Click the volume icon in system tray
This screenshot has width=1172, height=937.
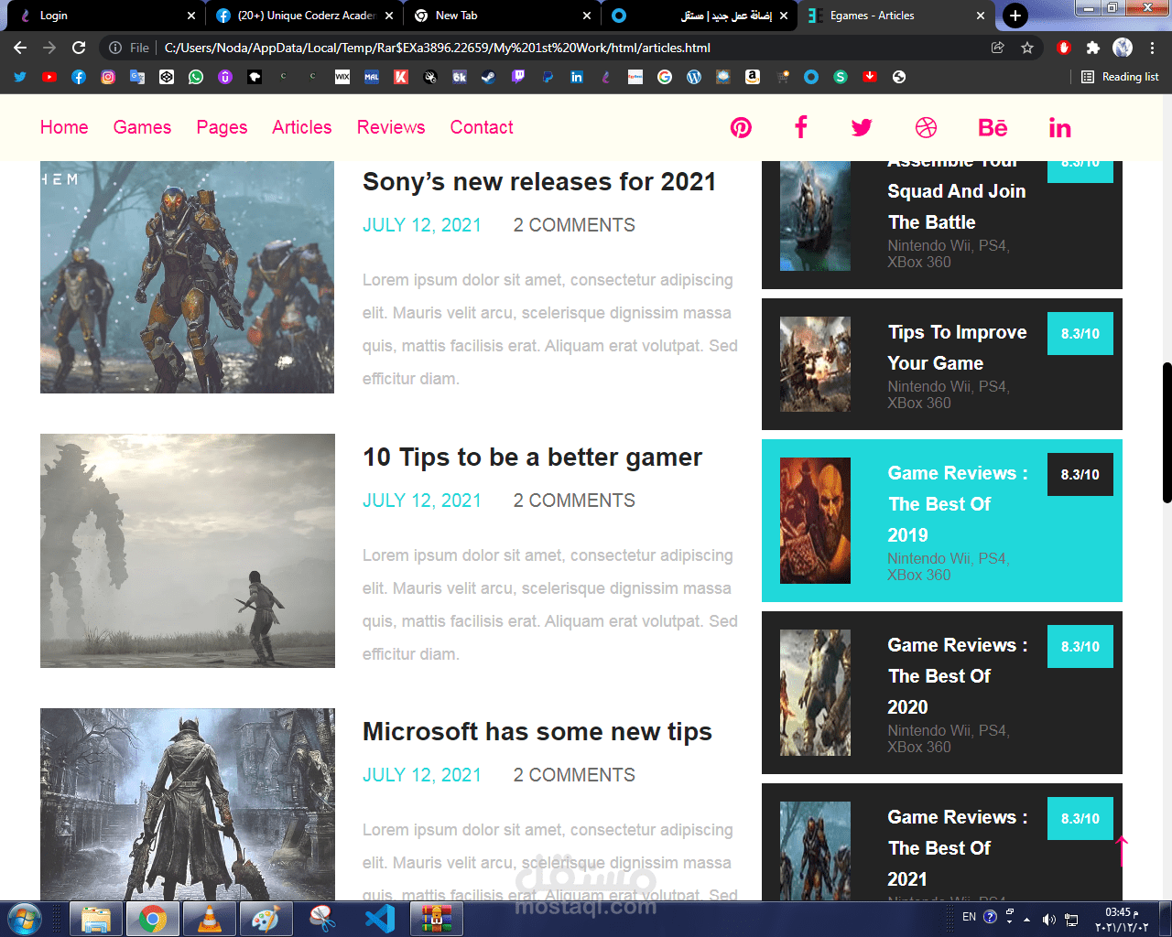coord(1048,919)
